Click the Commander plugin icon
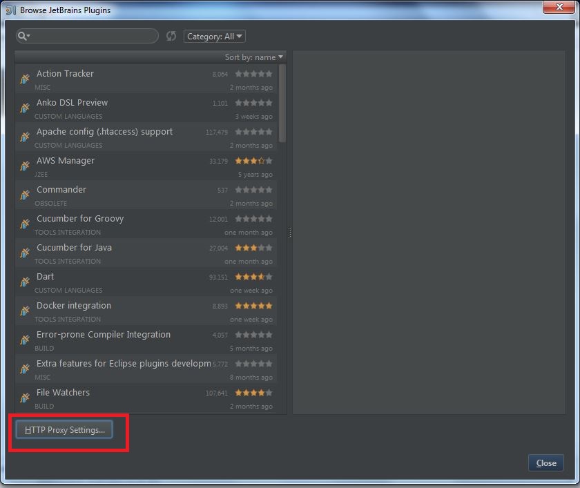The height and width of the screenshot is (488, 580). pos(25,195)
